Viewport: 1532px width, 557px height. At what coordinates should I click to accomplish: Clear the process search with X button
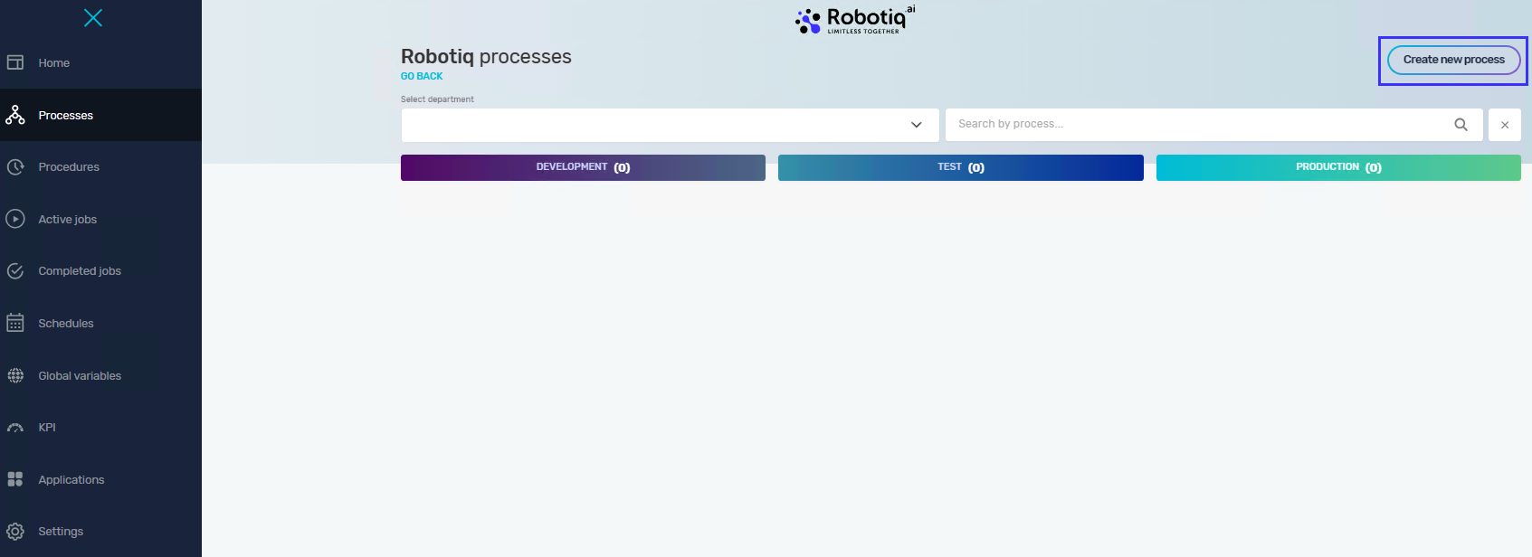pyautogui.click(x=1505, y=125)
